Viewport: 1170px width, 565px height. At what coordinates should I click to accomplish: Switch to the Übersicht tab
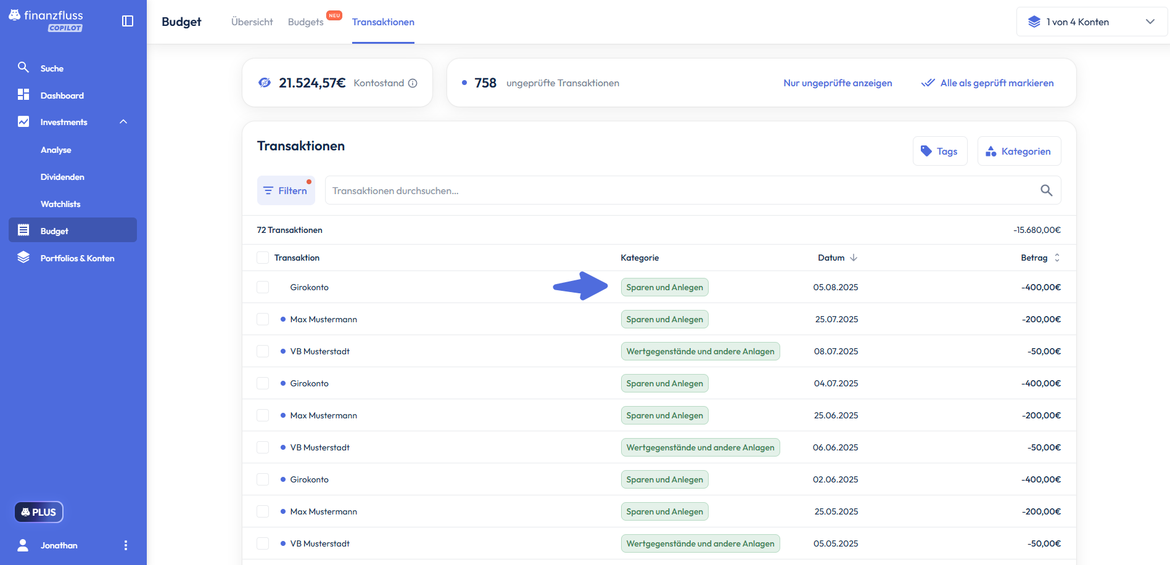252,22
